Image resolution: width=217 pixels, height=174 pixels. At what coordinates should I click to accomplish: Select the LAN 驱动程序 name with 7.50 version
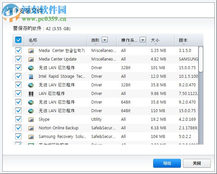point(52,93)
